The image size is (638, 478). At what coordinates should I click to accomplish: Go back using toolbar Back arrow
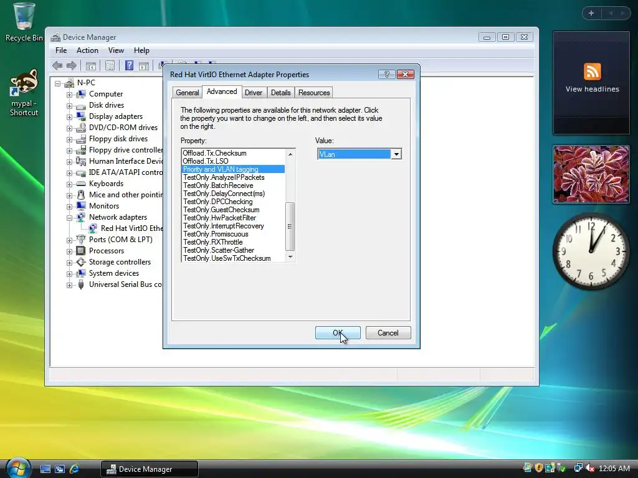point(57,65)
